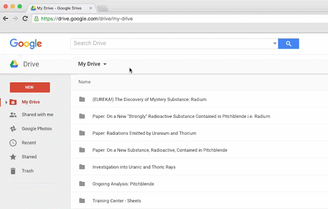The width and height of the screenshot is (328, 209).
Task: Reload the page with the refresh icon
Action: 25,18
